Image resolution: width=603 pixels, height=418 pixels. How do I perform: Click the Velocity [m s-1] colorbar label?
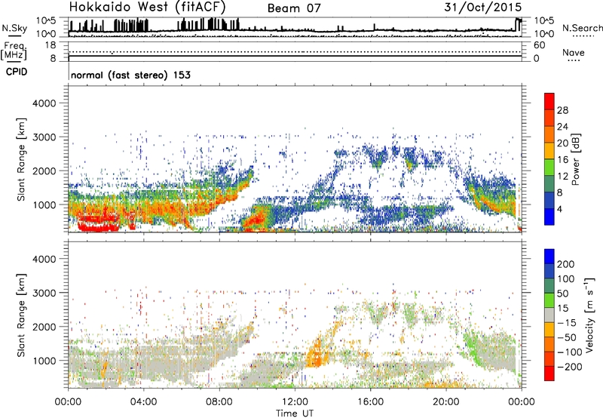[x=589, y=315]
